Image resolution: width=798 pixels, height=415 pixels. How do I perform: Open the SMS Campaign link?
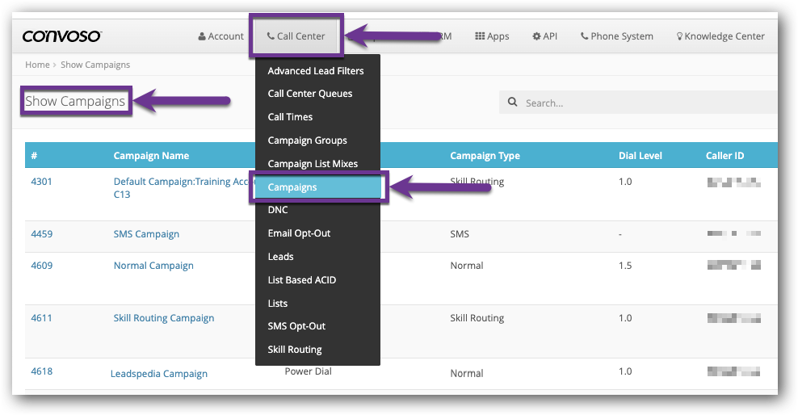click(146, 234)
